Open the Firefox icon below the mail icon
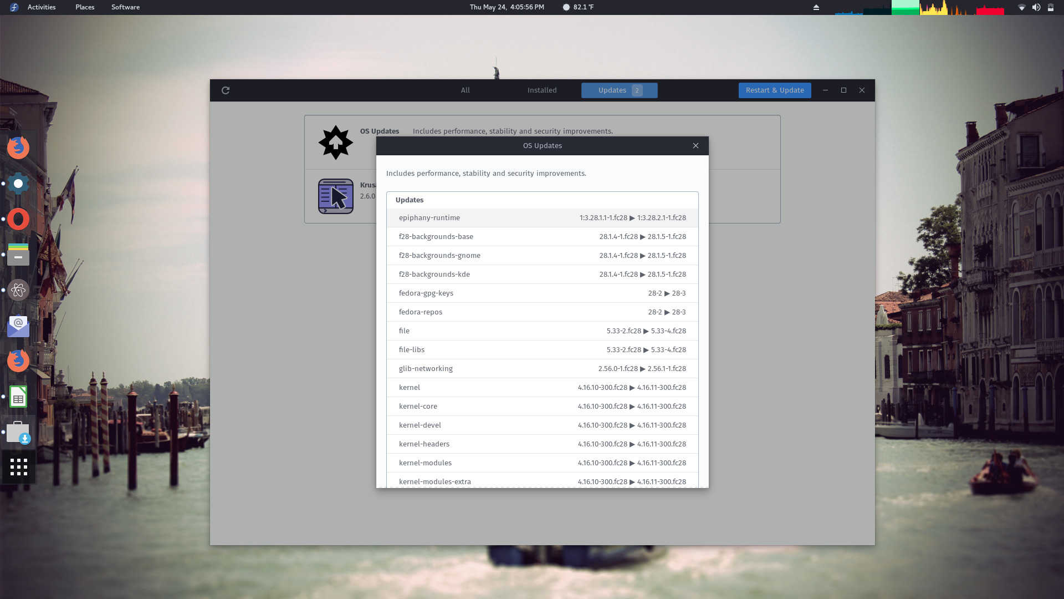Image resolution: width=1064 pixels, height=599 pixels. [18, 361]
